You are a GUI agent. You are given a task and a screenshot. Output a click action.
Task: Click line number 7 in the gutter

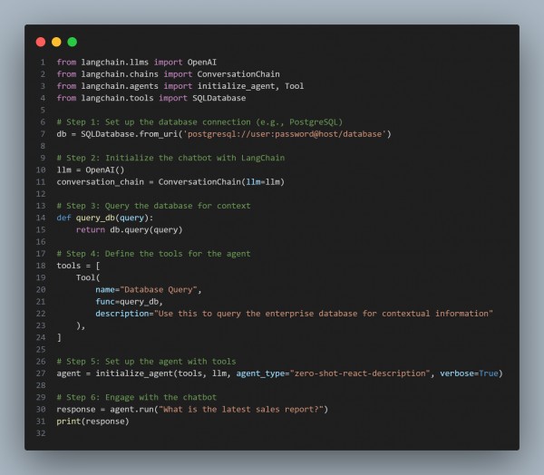tap(43, 134)
